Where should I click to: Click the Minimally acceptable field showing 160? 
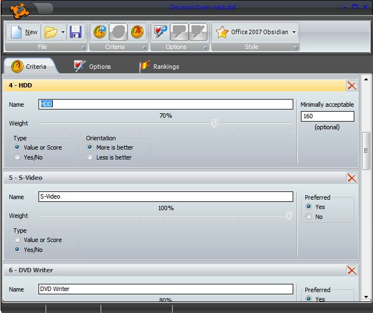click(x=327, y=116)
